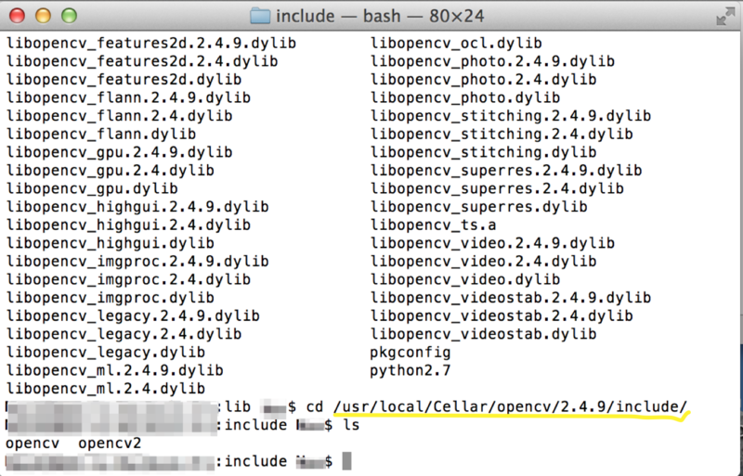743x476 pixels.
Task: Select text libopencv_imgproc.2.4.dylib
Action: pyautogui.click(x=128, y=279)
